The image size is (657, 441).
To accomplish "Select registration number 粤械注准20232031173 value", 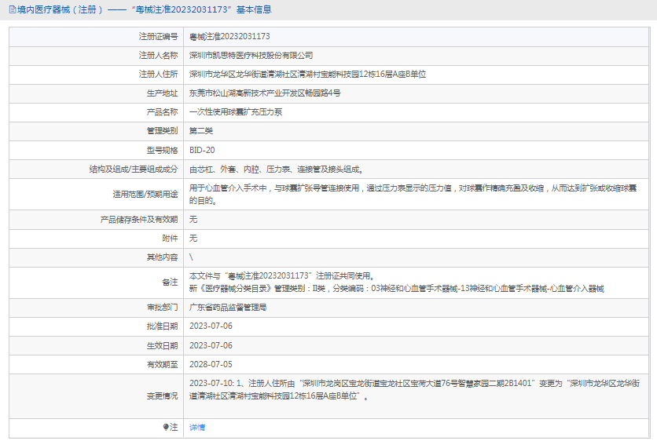I will 229,37.
